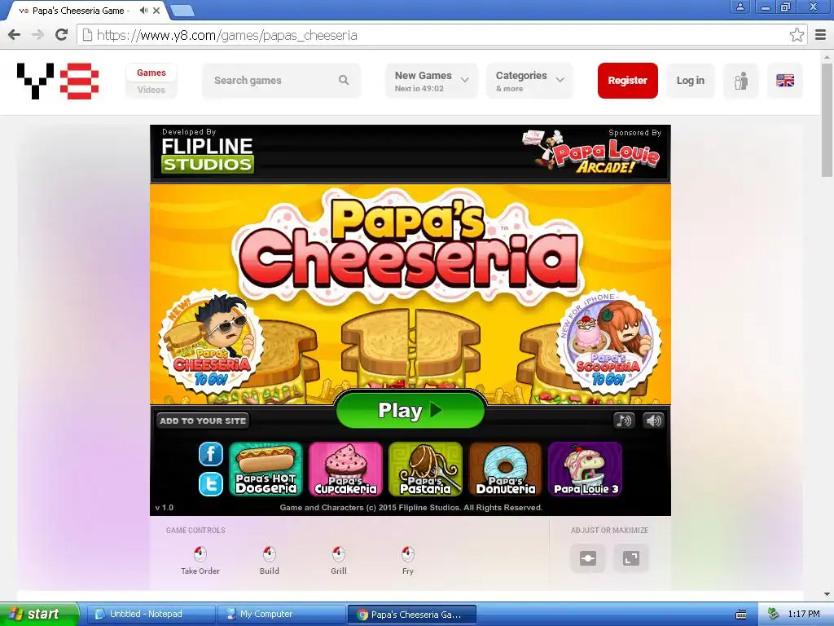The width and height of the screenshot is (834, 626).
Task: Click Build mouse control icon
Action: point(269,553)
